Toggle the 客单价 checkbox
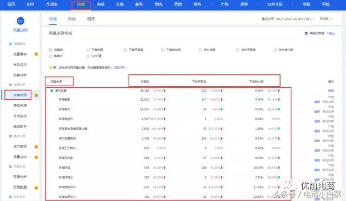Viewport: 346px width, 201px height. point(50,56)
